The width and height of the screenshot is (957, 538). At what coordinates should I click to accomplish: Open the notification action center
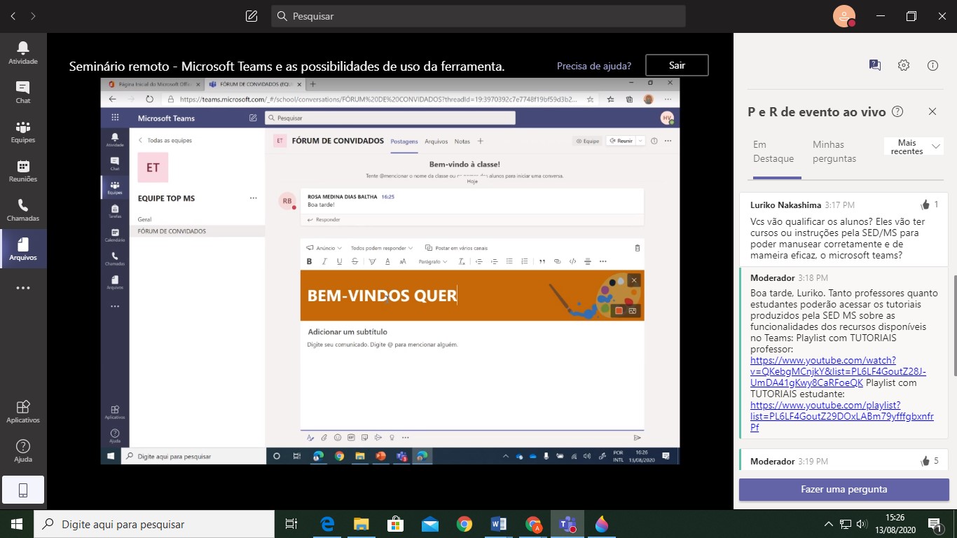pyautogui.click(x=935, y=524)
